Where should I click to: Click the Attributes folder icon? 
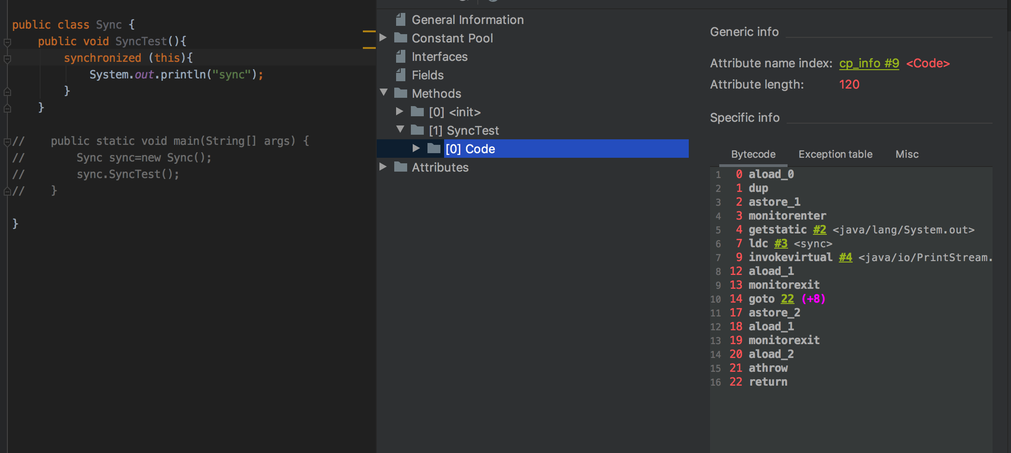[401, 167]
